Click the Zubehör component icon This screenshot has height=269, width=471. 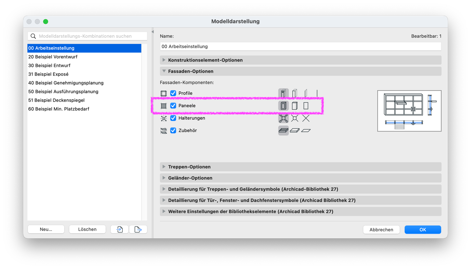point(163,130)
